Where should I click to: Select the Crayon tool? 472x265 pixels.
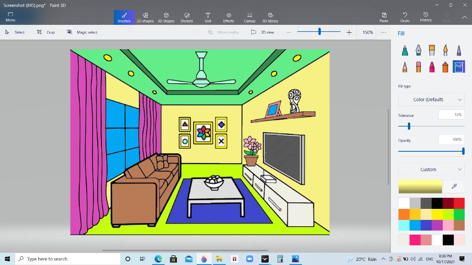(x=431, y=67)
